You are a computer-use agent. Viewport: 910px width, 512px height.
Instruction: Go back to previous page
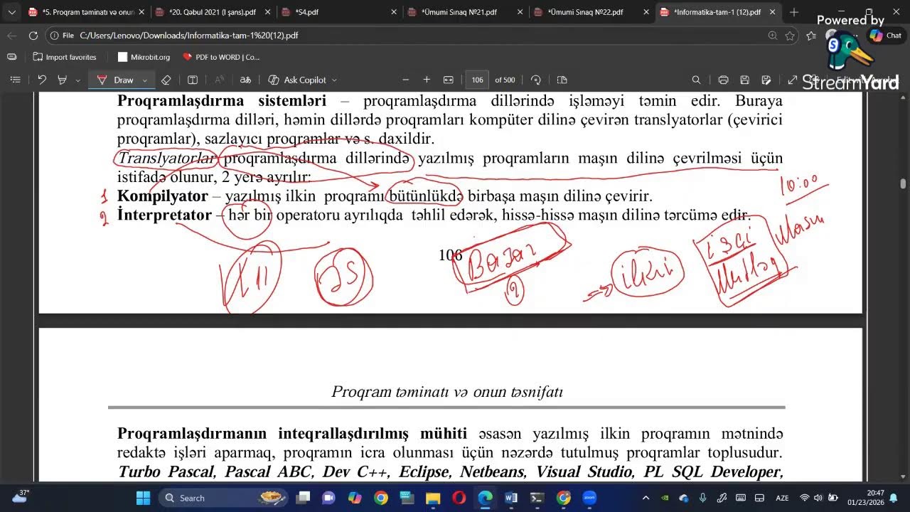click(x=12, y=36)
